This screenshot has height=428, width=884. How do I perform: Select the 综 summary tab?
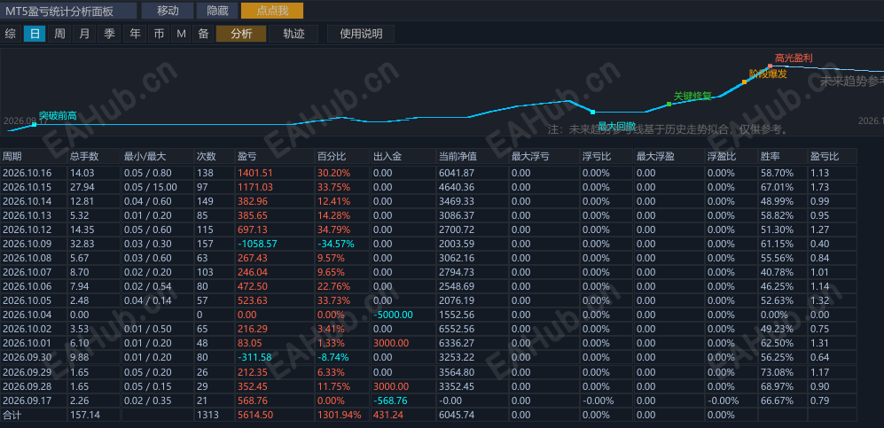[x=10, y=34]
